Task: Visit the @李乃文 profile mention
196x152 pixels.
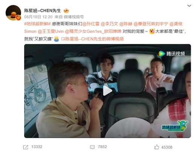Action: coord(109,24)
